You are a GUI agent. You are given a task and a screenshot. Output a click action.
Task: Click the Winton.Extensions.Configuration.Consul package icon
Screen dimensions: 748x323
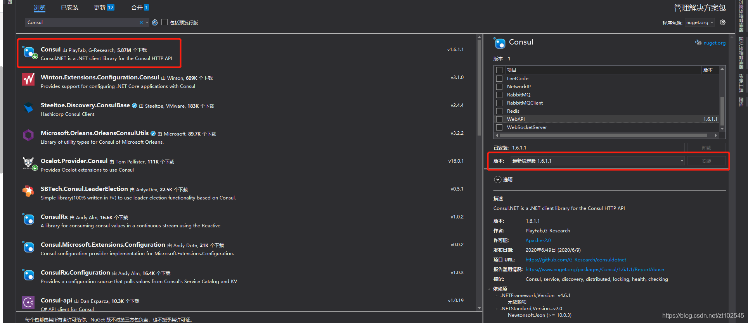tap(28, 79)
